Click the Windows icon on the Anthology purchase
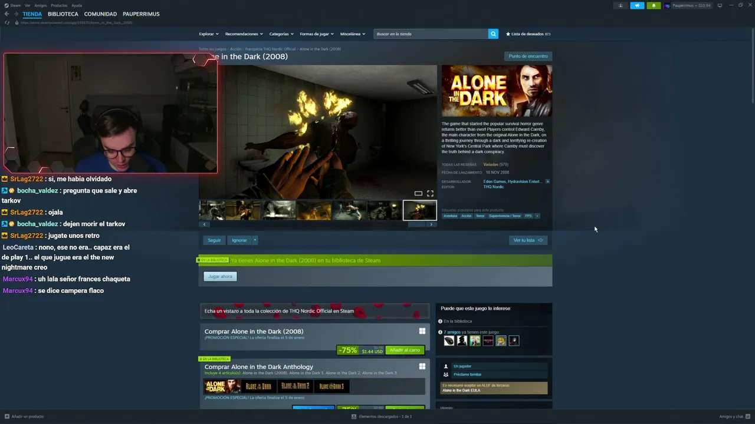This screenshot has width=755, height=424. pyautogui.click(x=422, y=366)
